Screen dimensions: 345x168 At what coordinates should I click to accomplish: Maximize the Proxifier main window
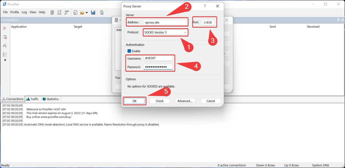click(326, 4)
